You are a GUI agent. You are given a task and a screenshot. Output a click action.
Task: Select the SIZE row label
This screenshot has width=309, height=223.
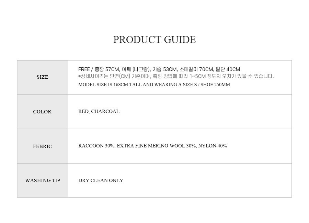(42, 77)
